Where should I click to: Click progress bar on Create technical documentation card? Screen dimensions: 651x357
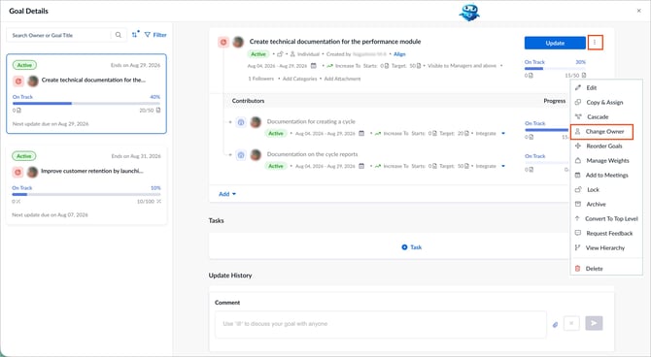(86, 103)
